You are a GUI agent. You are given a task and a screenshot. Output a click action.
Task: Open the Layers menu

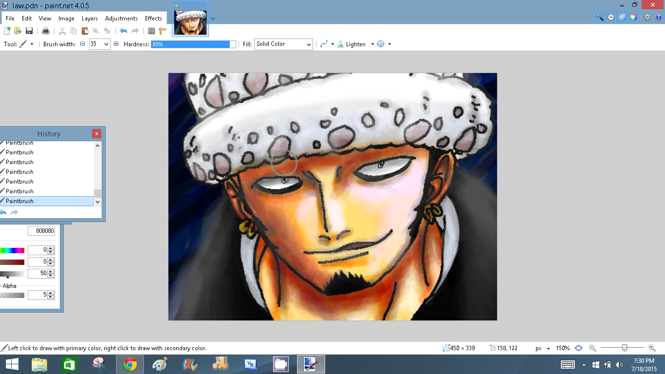[x=90, y=19]
